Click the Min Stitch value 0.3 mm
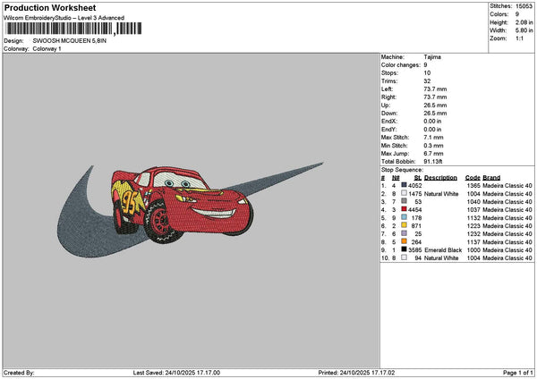537x379 pixels. click(x=433, y=146)
